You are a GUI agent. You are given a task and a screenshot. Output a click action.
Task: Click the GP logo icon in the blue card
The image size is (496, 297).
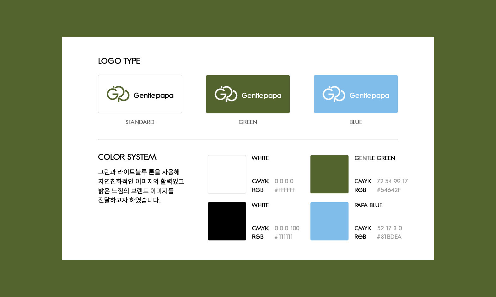tap(334, 94)
